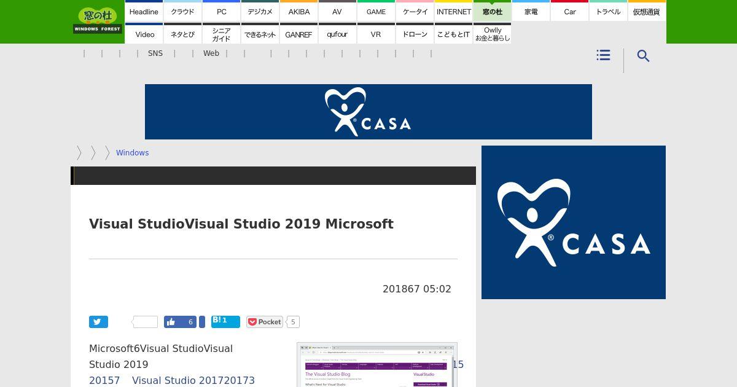The width and height of the screenshot is (737, 387).
Task: Select SNS in the category navigation
Action: [155, 53]
